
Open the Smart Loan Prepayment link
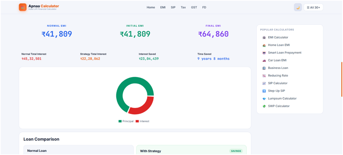[285, 53]
